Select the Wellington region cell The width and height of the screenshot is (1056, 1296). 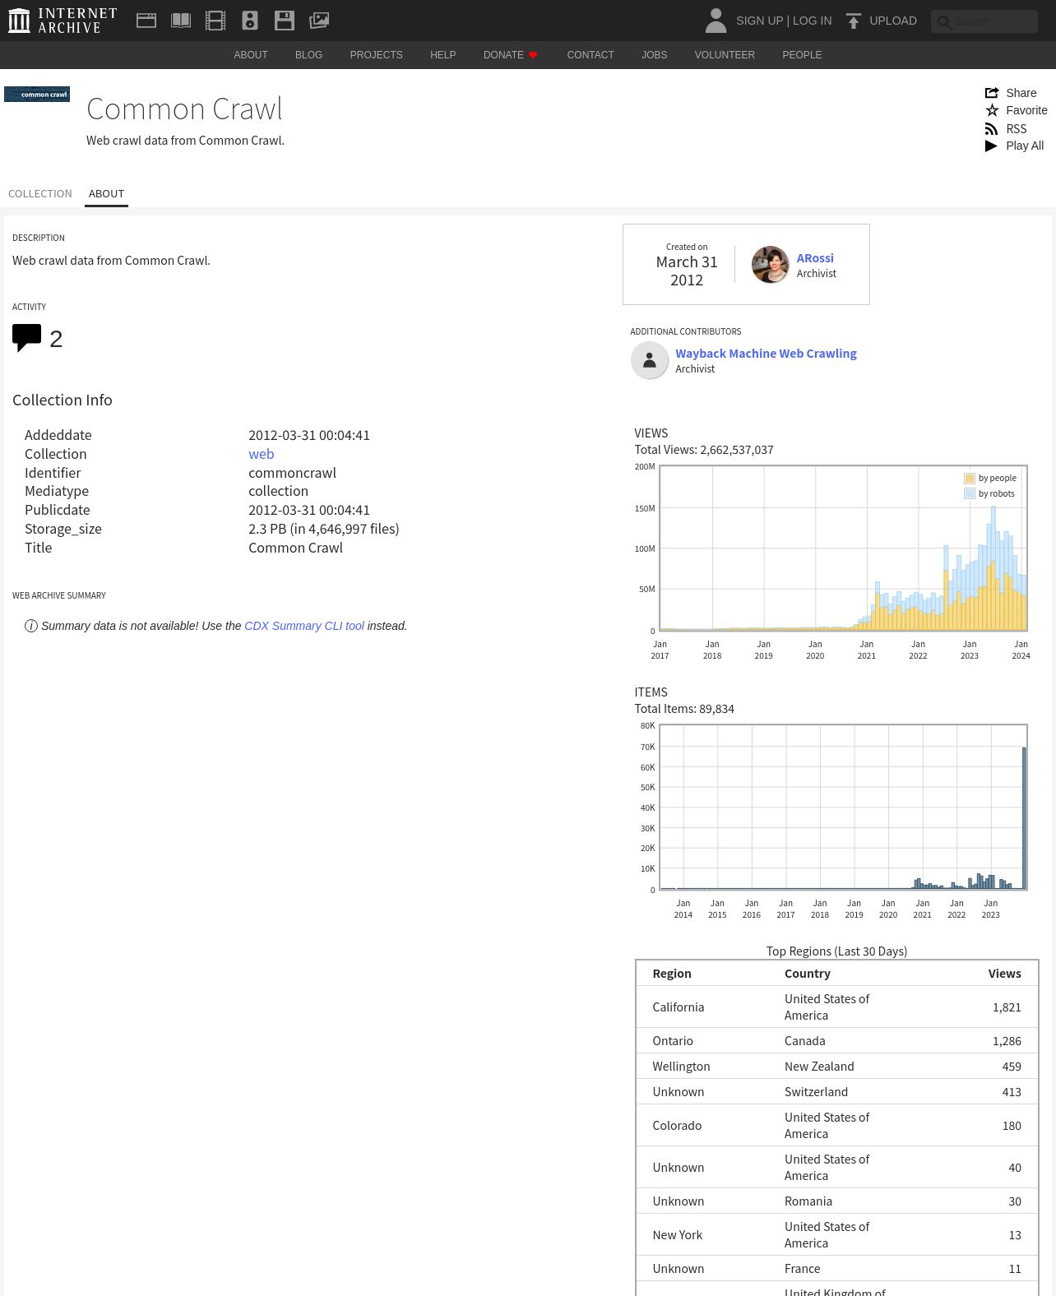click(x=681, y=1067)
